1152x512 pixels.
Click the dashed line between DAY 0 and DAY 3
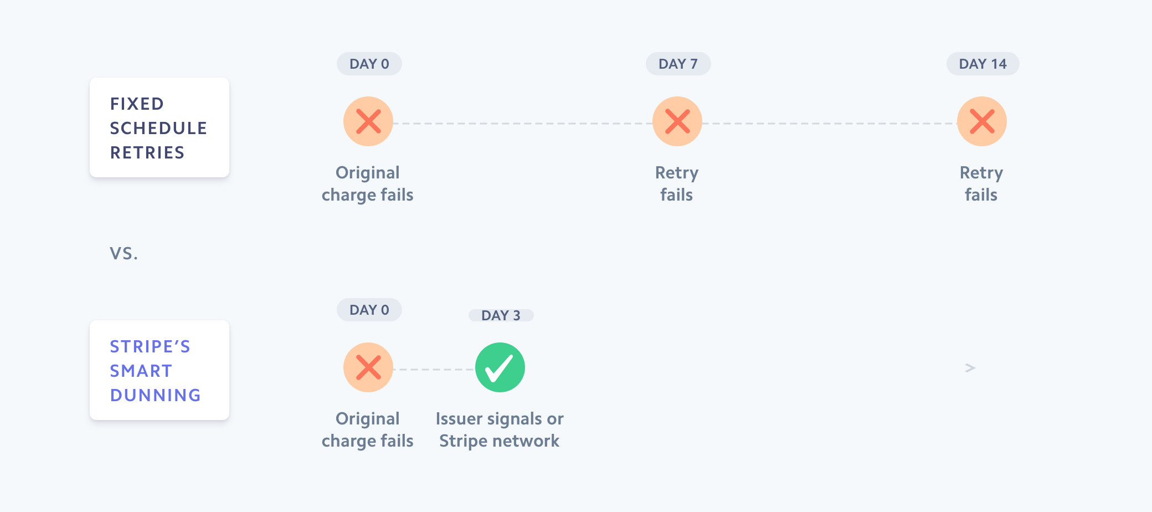[434, 369]
